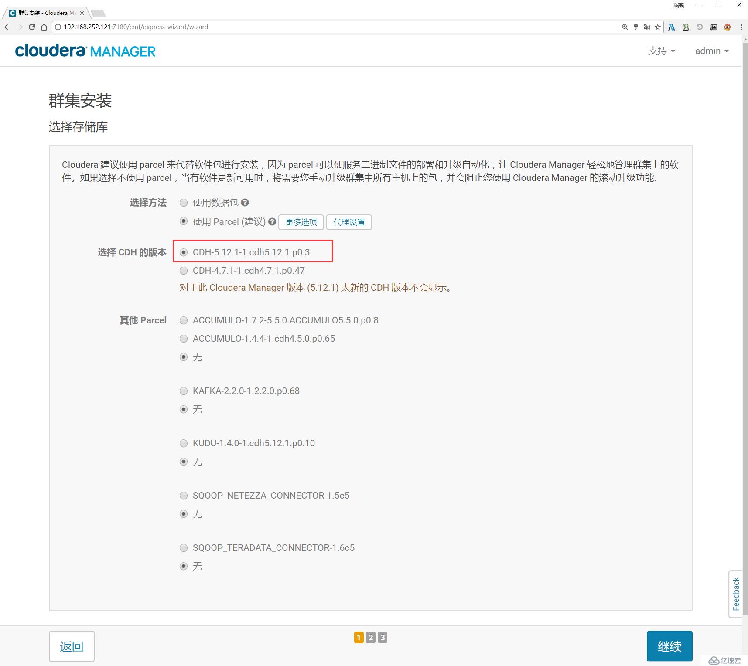Screen dimensions: 748x666
Task: Select KUDU-1.4.0-1.cdh5.12.1.p0.10 parcel
Action: tap(184, 443)
